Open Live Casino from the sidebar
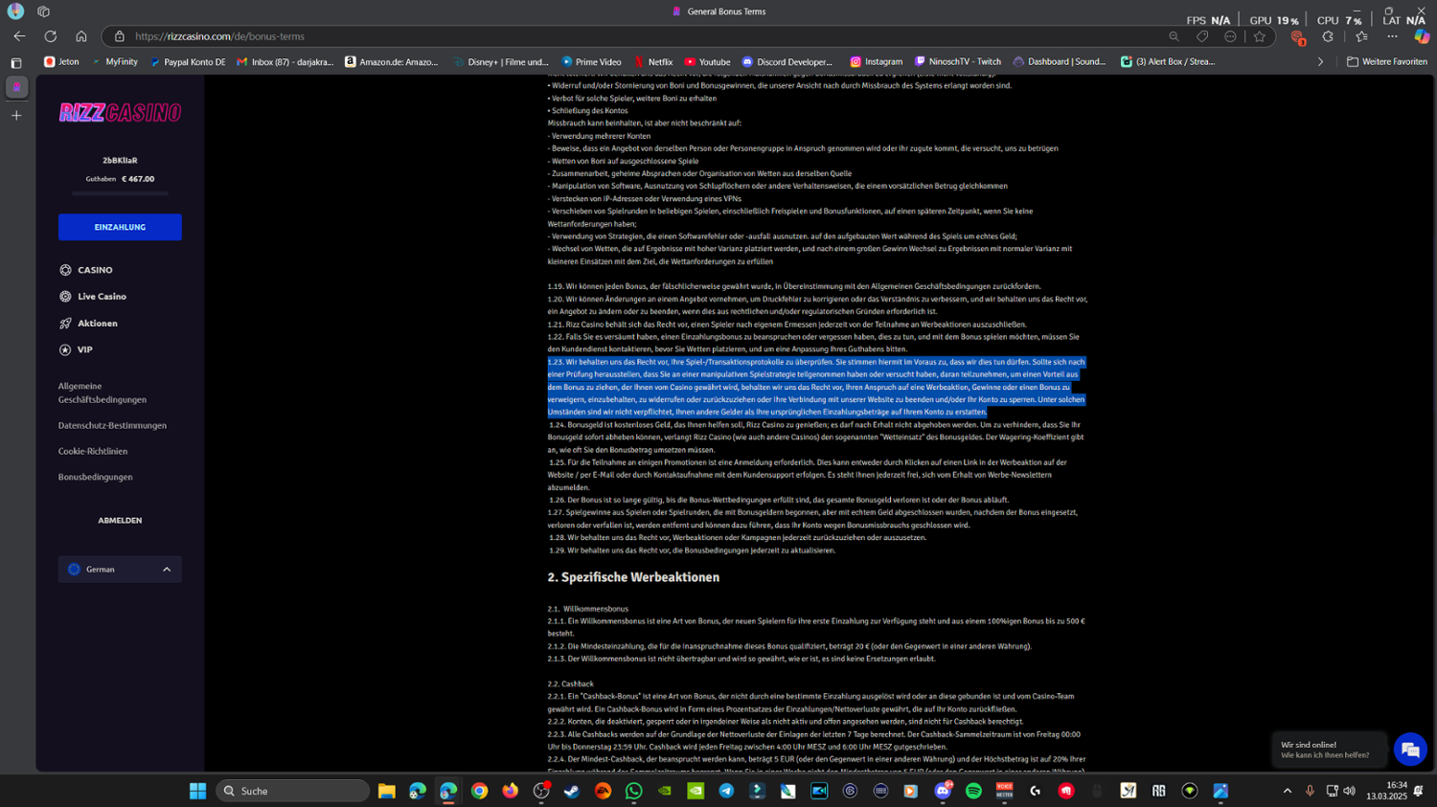This screenshot has width=1437, height=807. 102,297
